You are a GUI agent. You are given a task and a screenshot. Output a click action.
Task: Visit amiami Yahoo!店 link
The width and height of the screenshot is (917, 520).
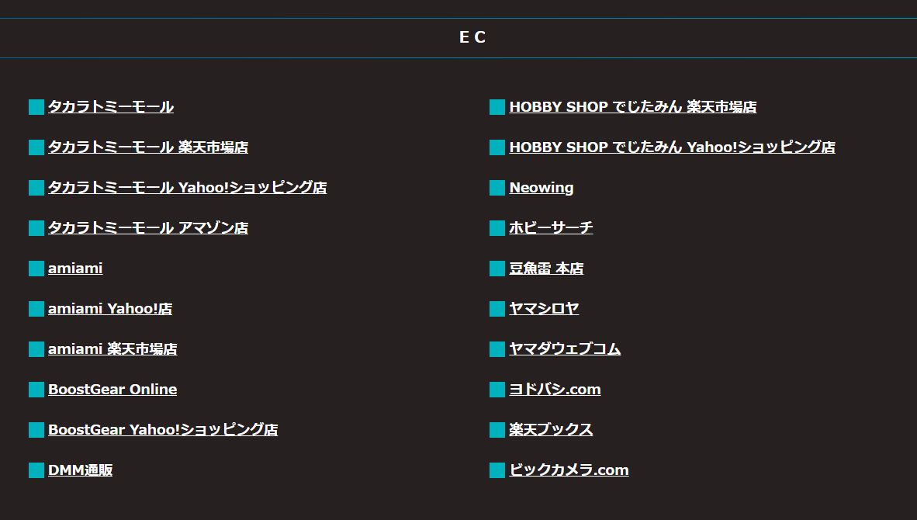(x=110, y=309)
